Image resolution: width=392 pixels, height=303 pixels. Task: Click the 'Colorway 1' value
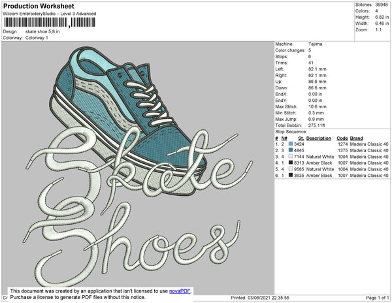tap(37, 38)
